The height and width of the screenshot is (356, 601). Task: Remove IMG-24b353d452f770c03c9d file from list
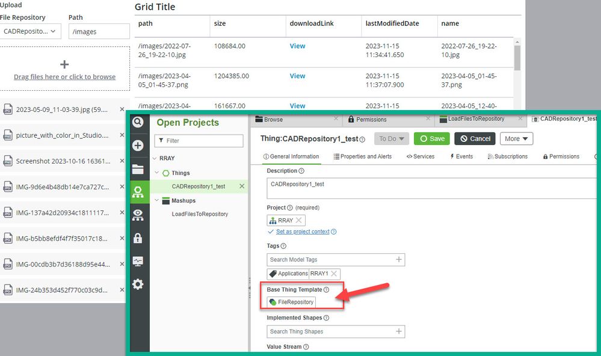(x=122, y=290)
